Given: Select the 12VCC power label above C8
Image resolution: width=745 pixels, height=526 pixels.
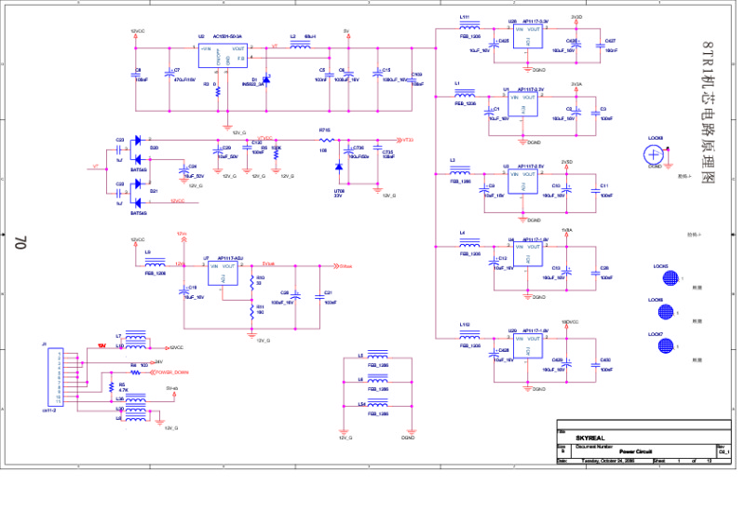Looking at the screenshot, I should tap(138, 32).
